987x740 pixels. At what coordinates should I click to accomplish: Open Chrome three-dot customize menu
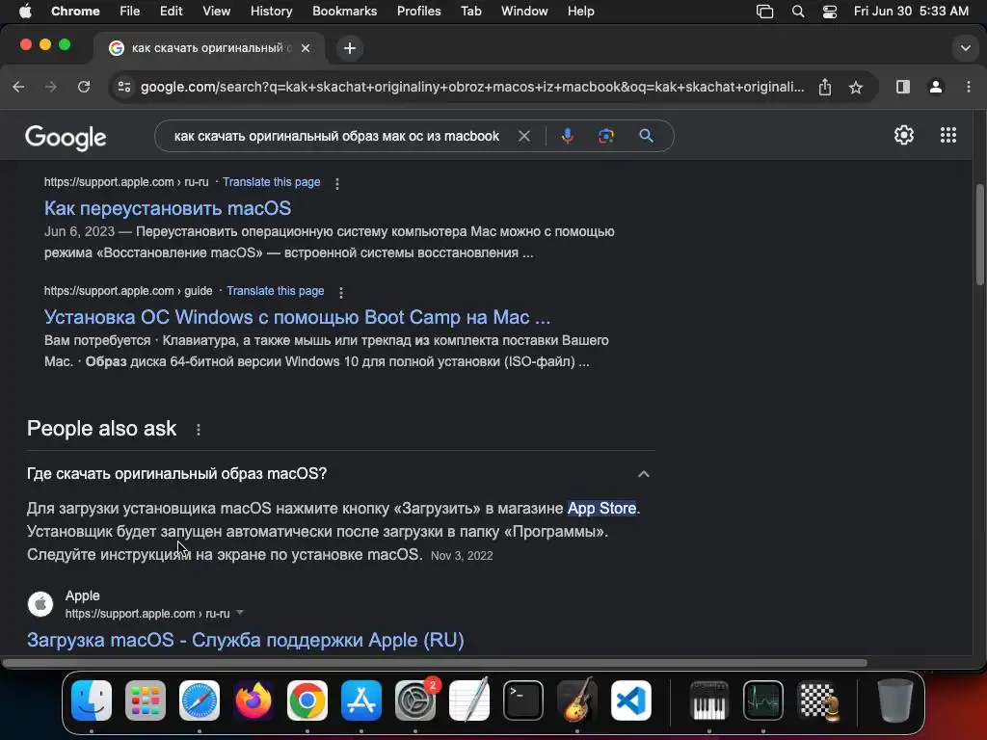point(968,87)
